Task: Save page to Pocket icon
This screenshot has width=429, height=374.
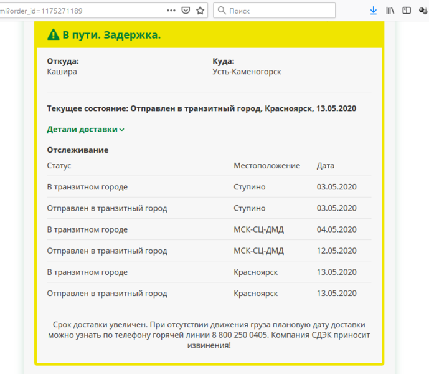Action: [x=186, y=11]
